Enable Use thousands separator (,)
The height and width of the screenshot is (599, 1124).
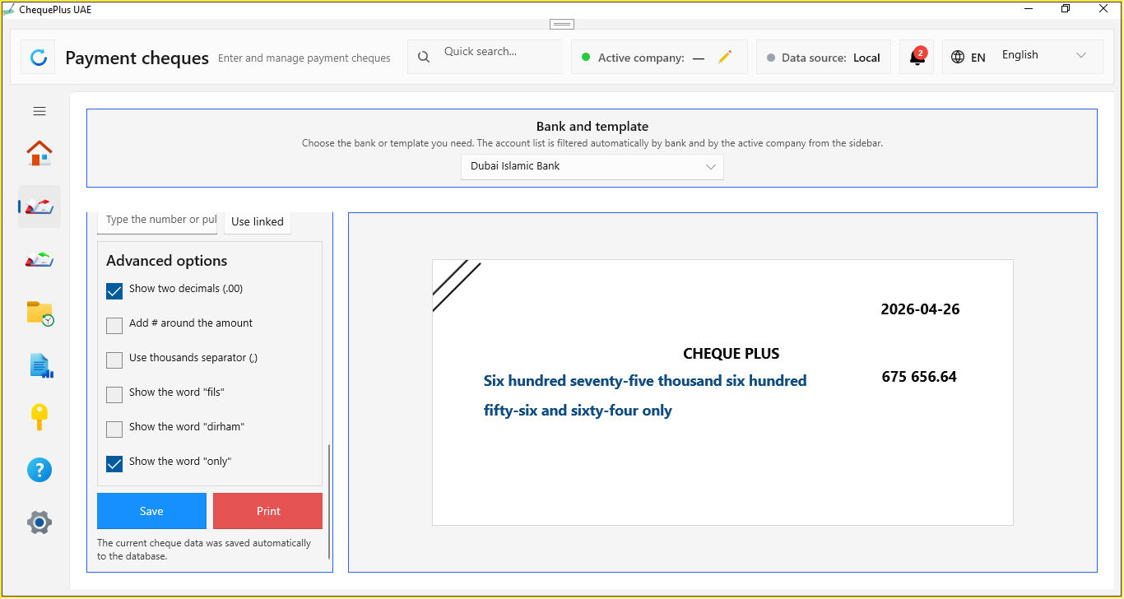point(114,360)
